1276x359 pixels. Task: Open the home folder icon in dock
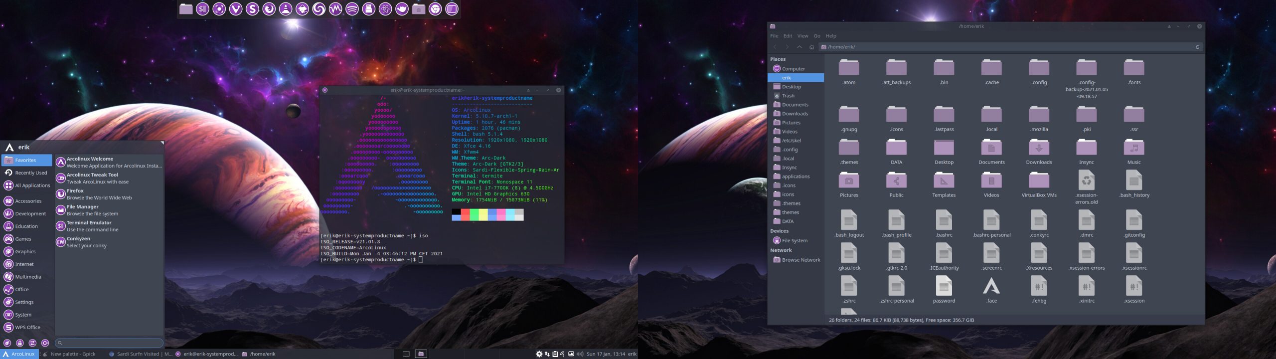[x=419, y=9]
